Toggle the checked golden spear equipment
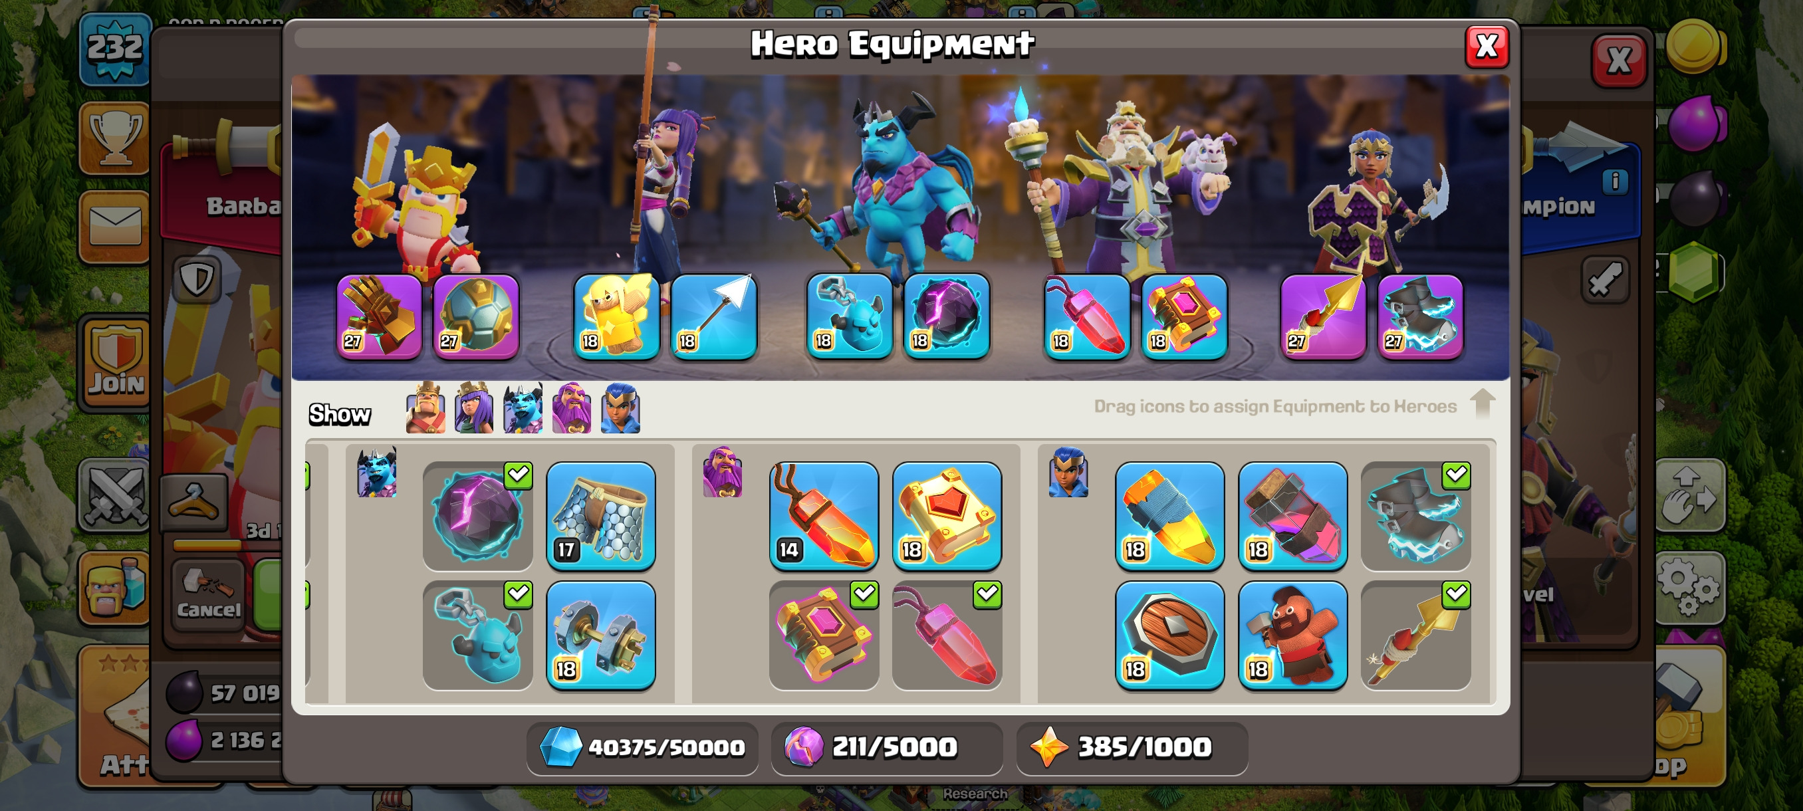This screenshot has width=1803, height=811. click(x=1416, y=635)
